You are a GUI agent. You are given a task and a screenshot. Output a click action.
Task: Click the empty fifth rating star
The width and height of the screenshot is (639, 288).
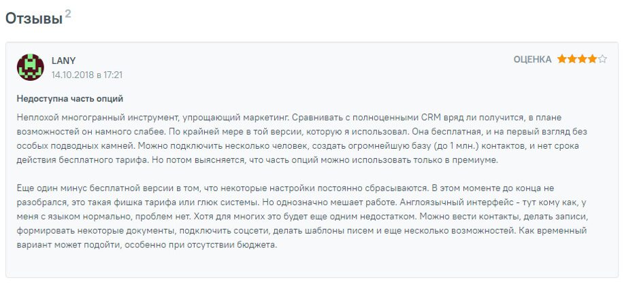[602, 60]
